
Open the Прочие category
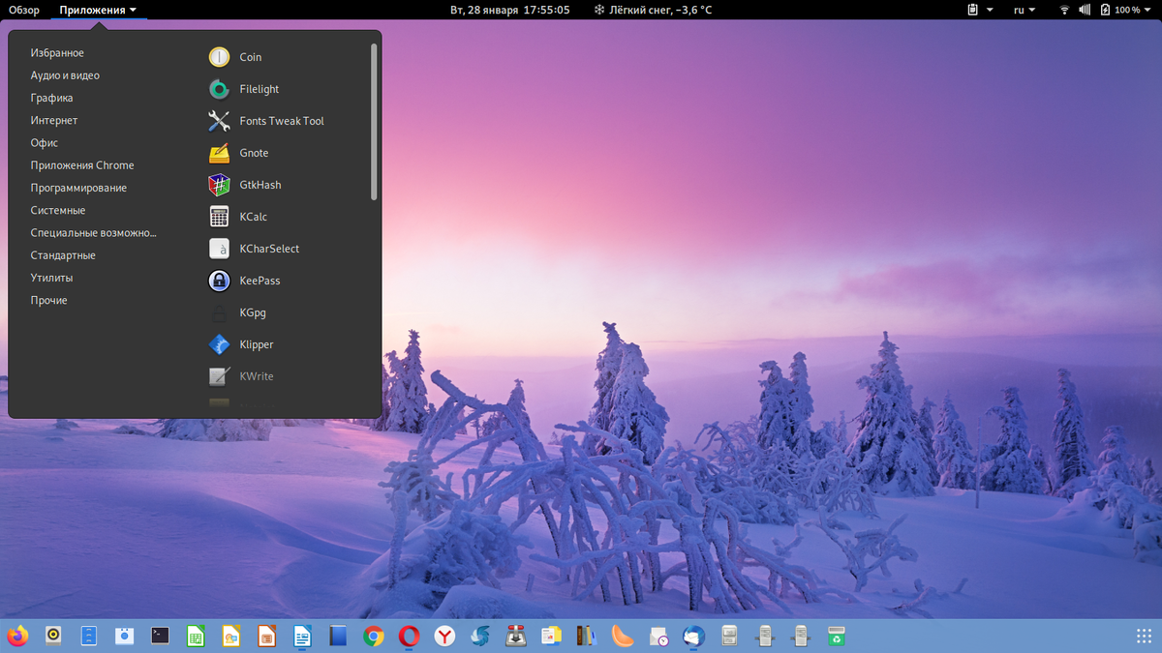[x=48, y=301]
